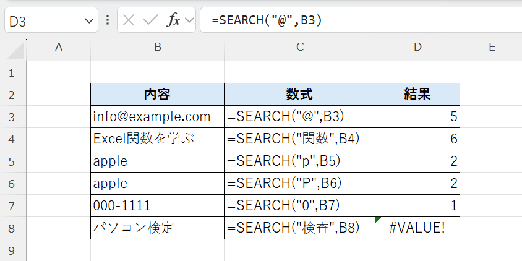
Task: Click the 数式 header cell
Action: coord(299,95)
